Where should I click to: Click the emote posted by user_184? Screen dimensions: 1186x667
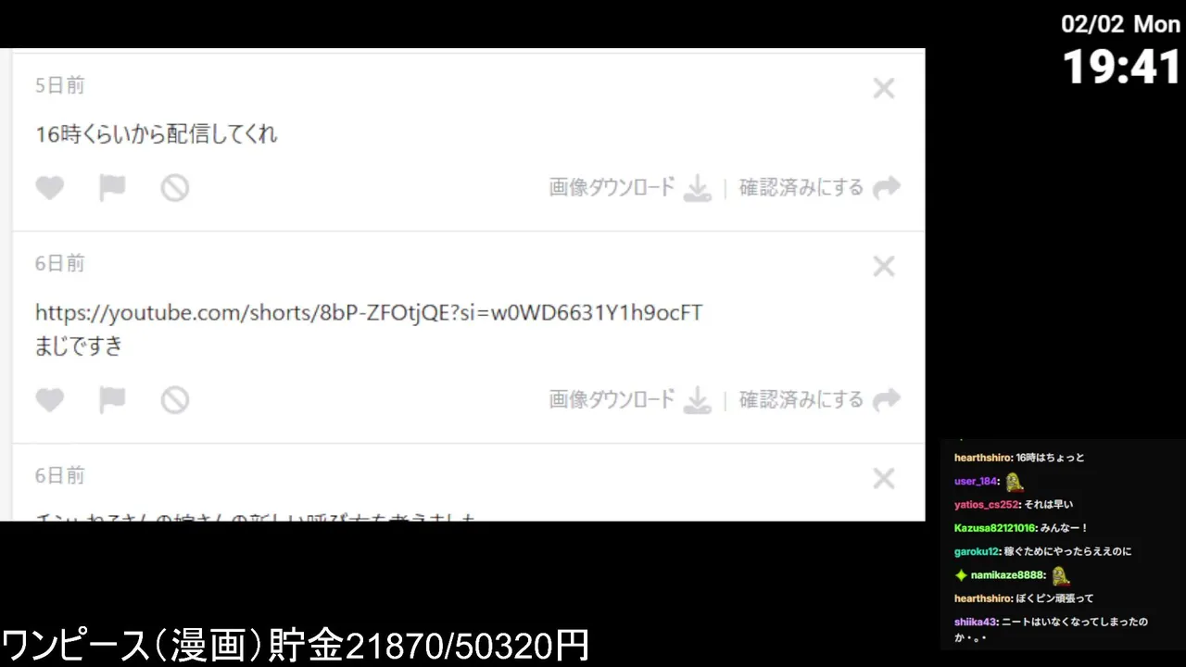[x=1014, y=482]
